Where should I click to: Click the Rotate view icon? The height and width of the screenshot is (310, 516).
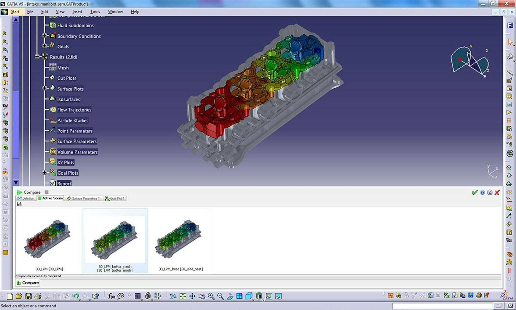point(202,296)
